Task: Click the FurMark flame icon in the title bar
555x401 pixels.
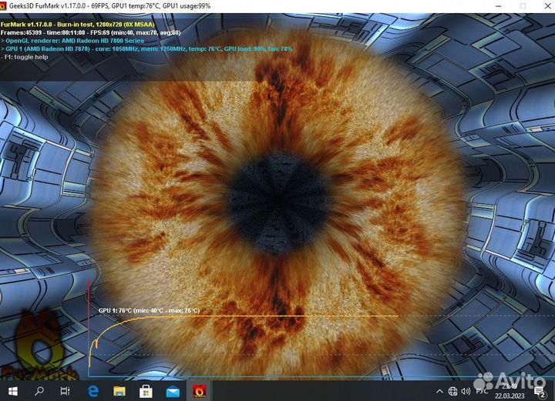Action: 3,6
